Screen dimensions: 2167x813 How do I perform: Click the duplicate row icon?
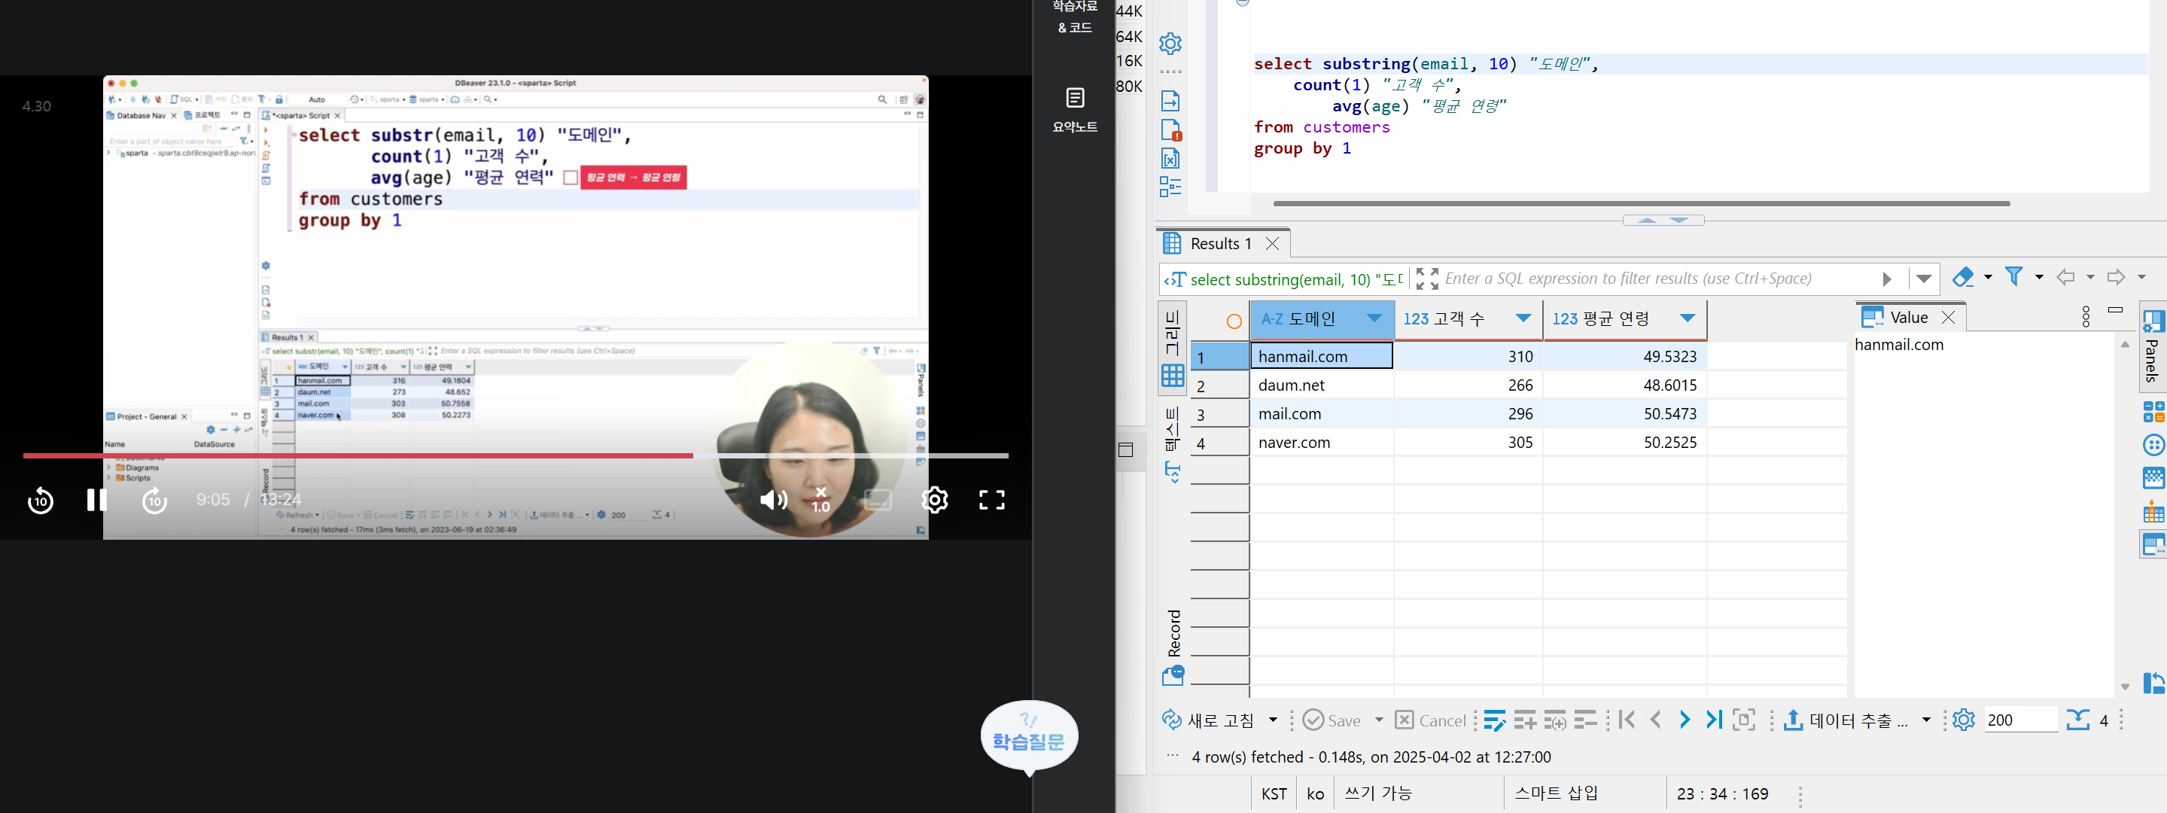click(1554, 720)
